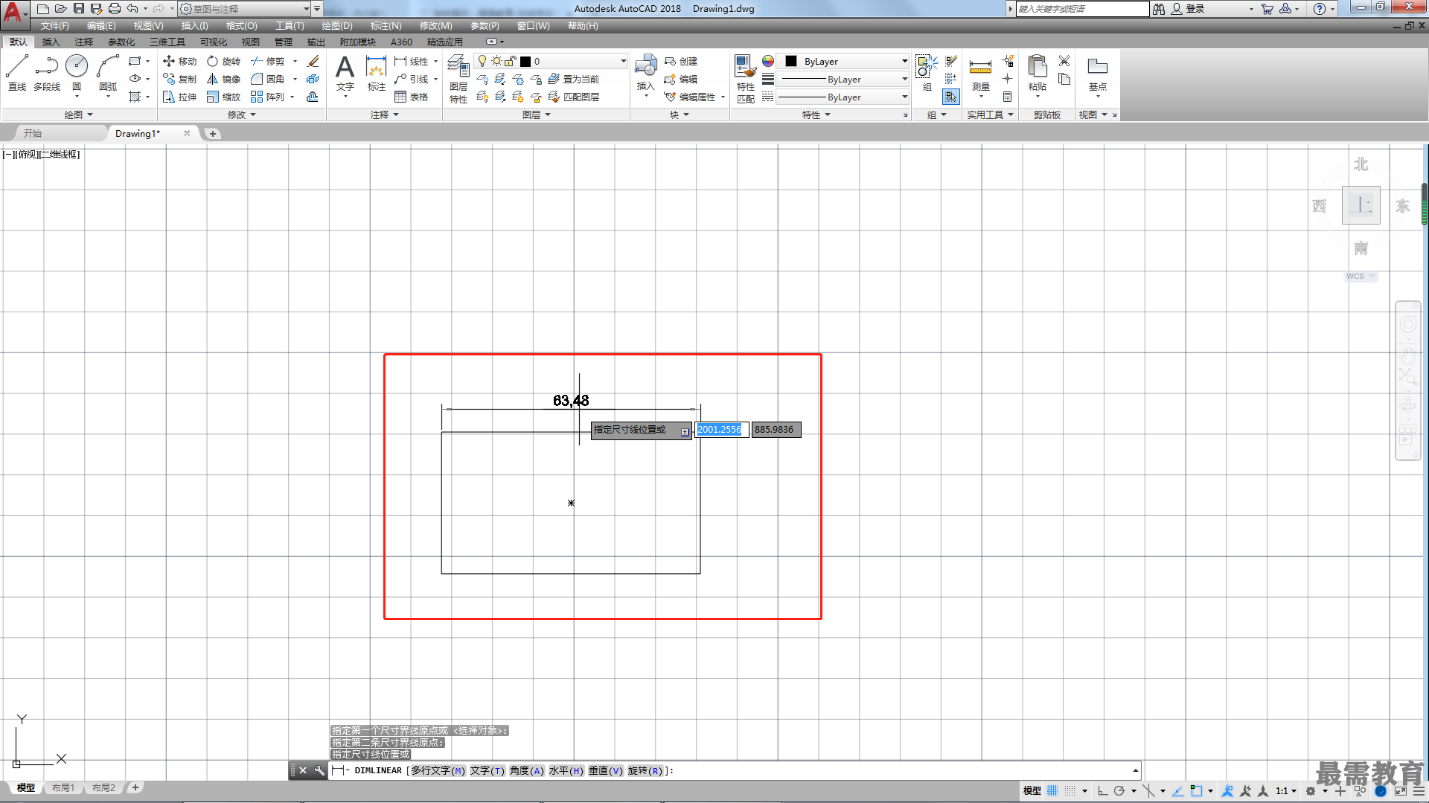Choose the 水平(H) command option
The image size is (1429, 803).
pyautogui.click(x=566, y=770)
